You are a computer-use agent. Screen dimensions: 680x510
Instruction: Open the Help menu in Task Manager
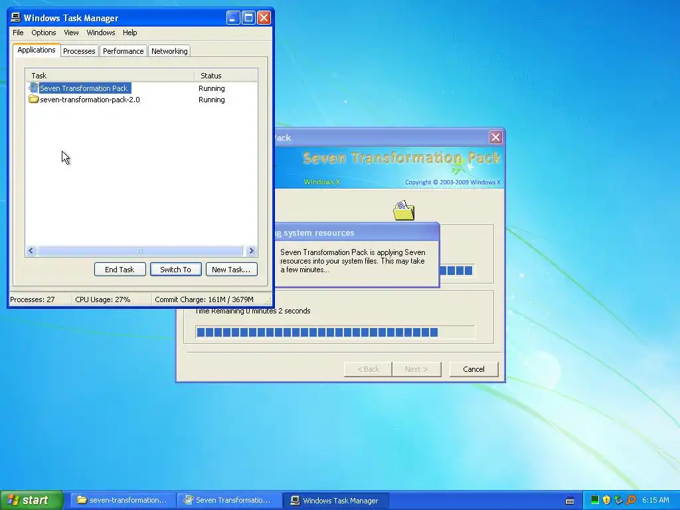tap(129, 33)
